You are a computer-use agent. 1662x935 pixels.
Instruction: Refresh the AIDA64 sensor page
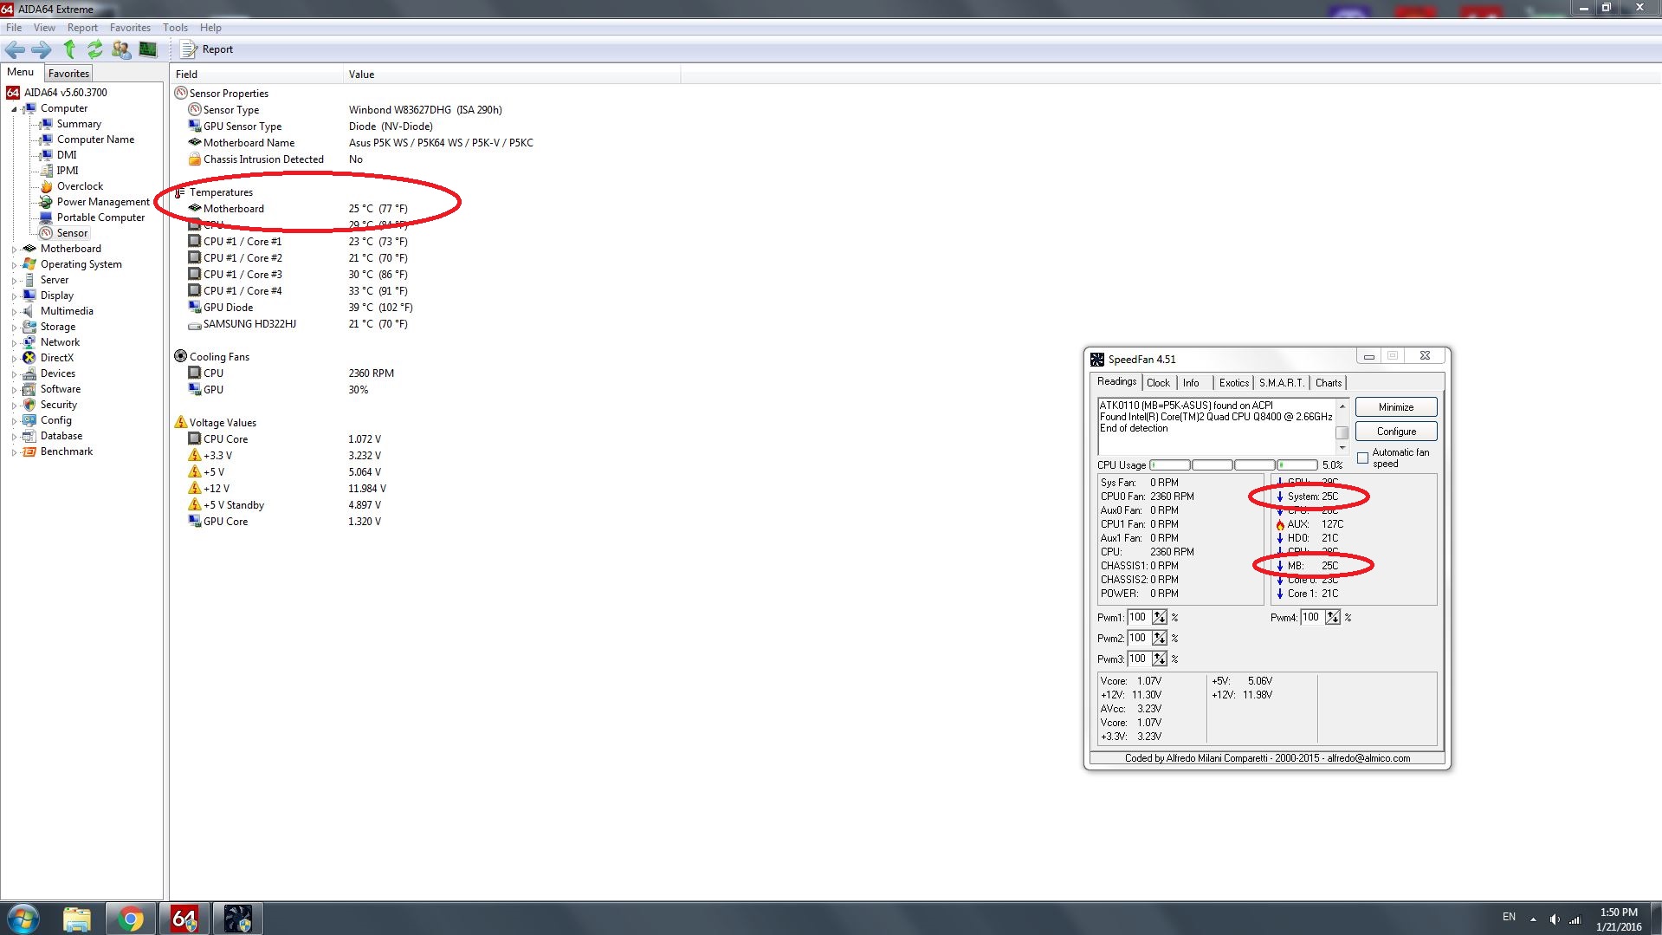point(94,49)
